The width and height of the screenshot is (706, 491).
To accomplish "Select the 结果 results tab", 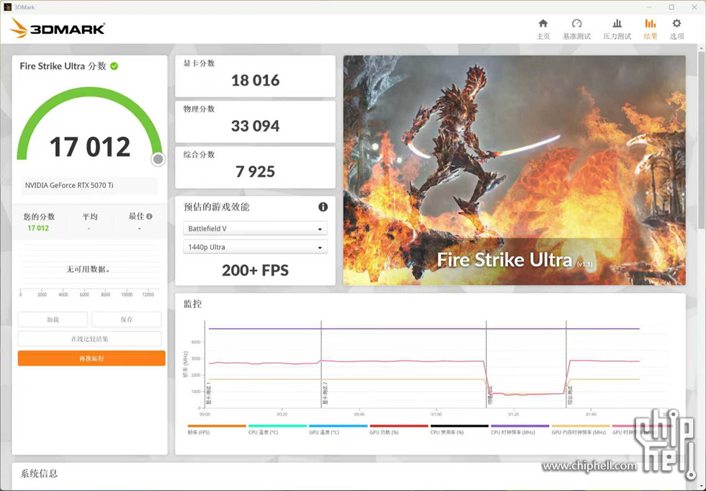I will 650,30.
